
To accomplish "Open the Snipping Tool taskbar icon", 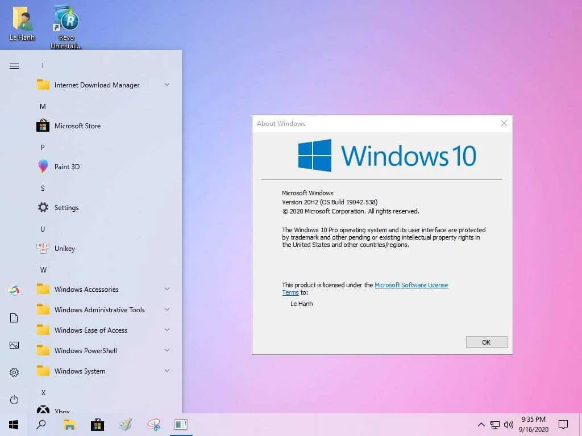I will 153,425.
